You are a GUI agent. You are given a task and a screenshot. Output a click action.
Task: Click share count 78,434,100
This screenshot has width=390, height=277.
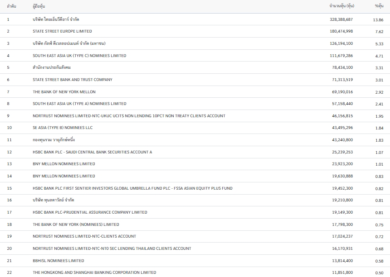[342, 67]
